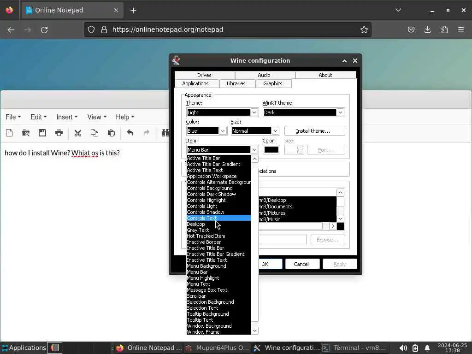Open the Color dropdown set to Blue

click(x=206, y=130)
